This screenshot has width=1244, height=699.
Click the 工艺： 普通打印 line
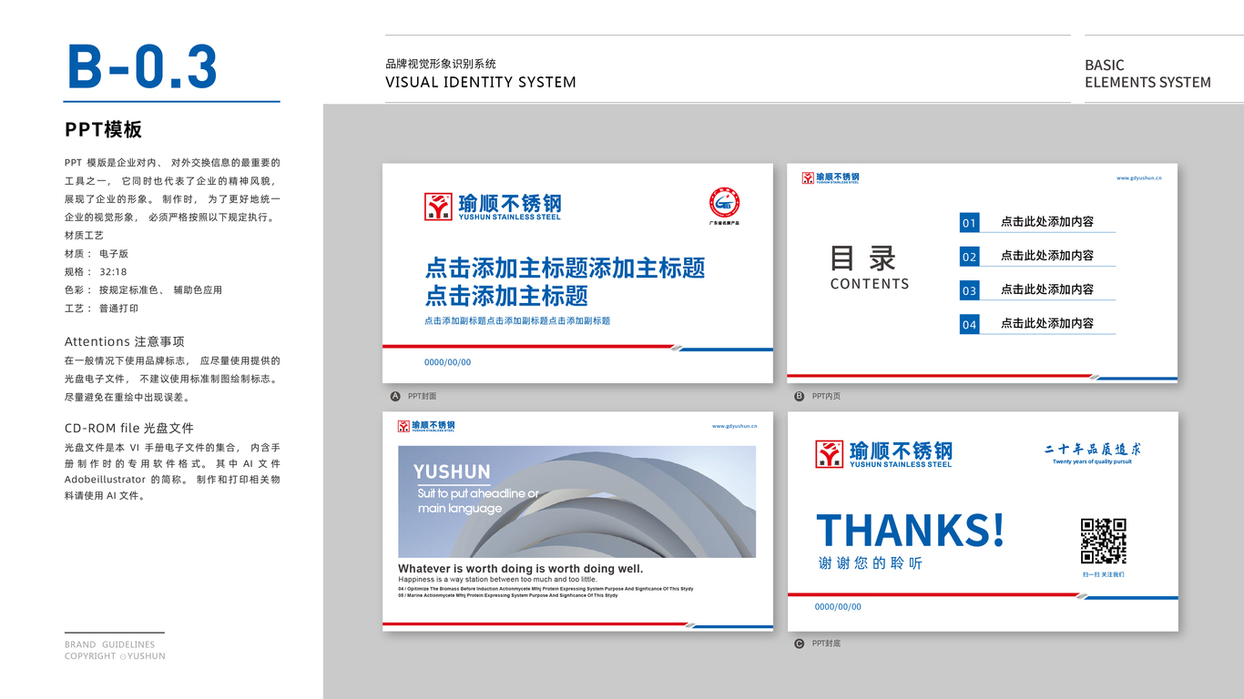tap(102, 309)
